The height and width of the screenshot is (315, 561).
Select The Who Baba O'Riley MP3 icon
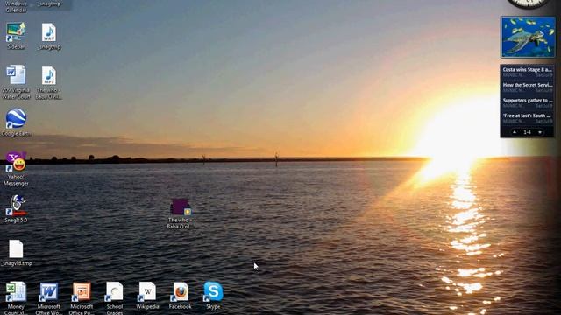[x=49, y=75]
